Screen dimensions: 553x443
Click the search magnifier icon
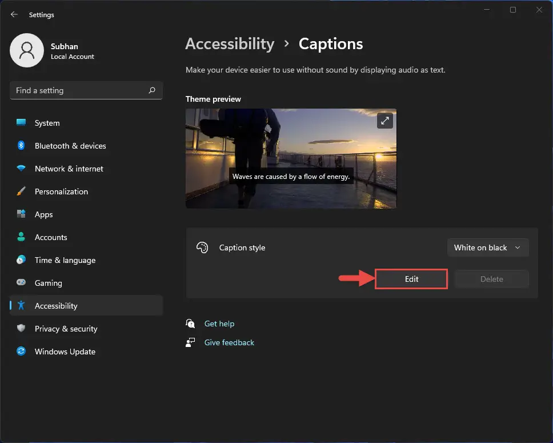click(152, 90)
